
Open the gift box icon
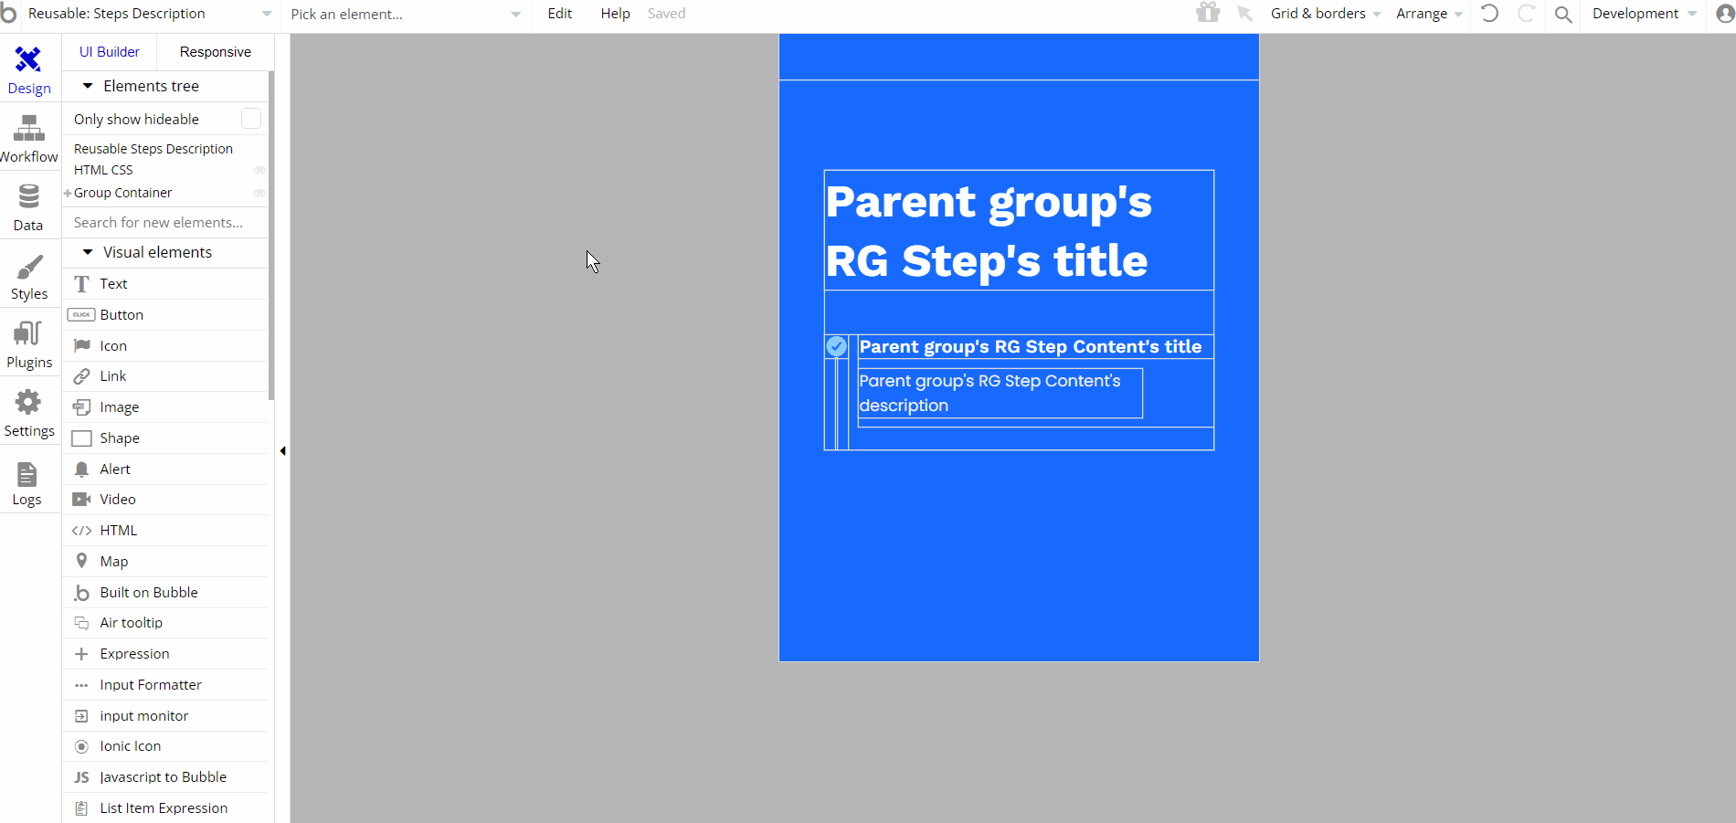1208,13
